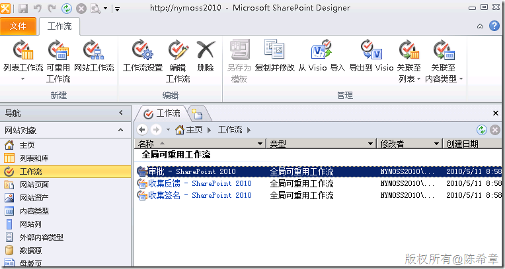The image size is (505, 269).
Task: Open 审批 - SharePoint 2010 workflow
Action: 192,171
